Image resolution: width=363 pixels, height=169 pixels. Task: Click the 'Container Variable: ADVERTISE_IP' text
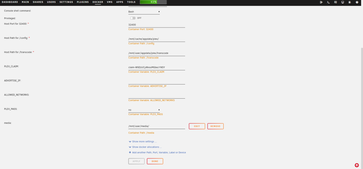147,86
